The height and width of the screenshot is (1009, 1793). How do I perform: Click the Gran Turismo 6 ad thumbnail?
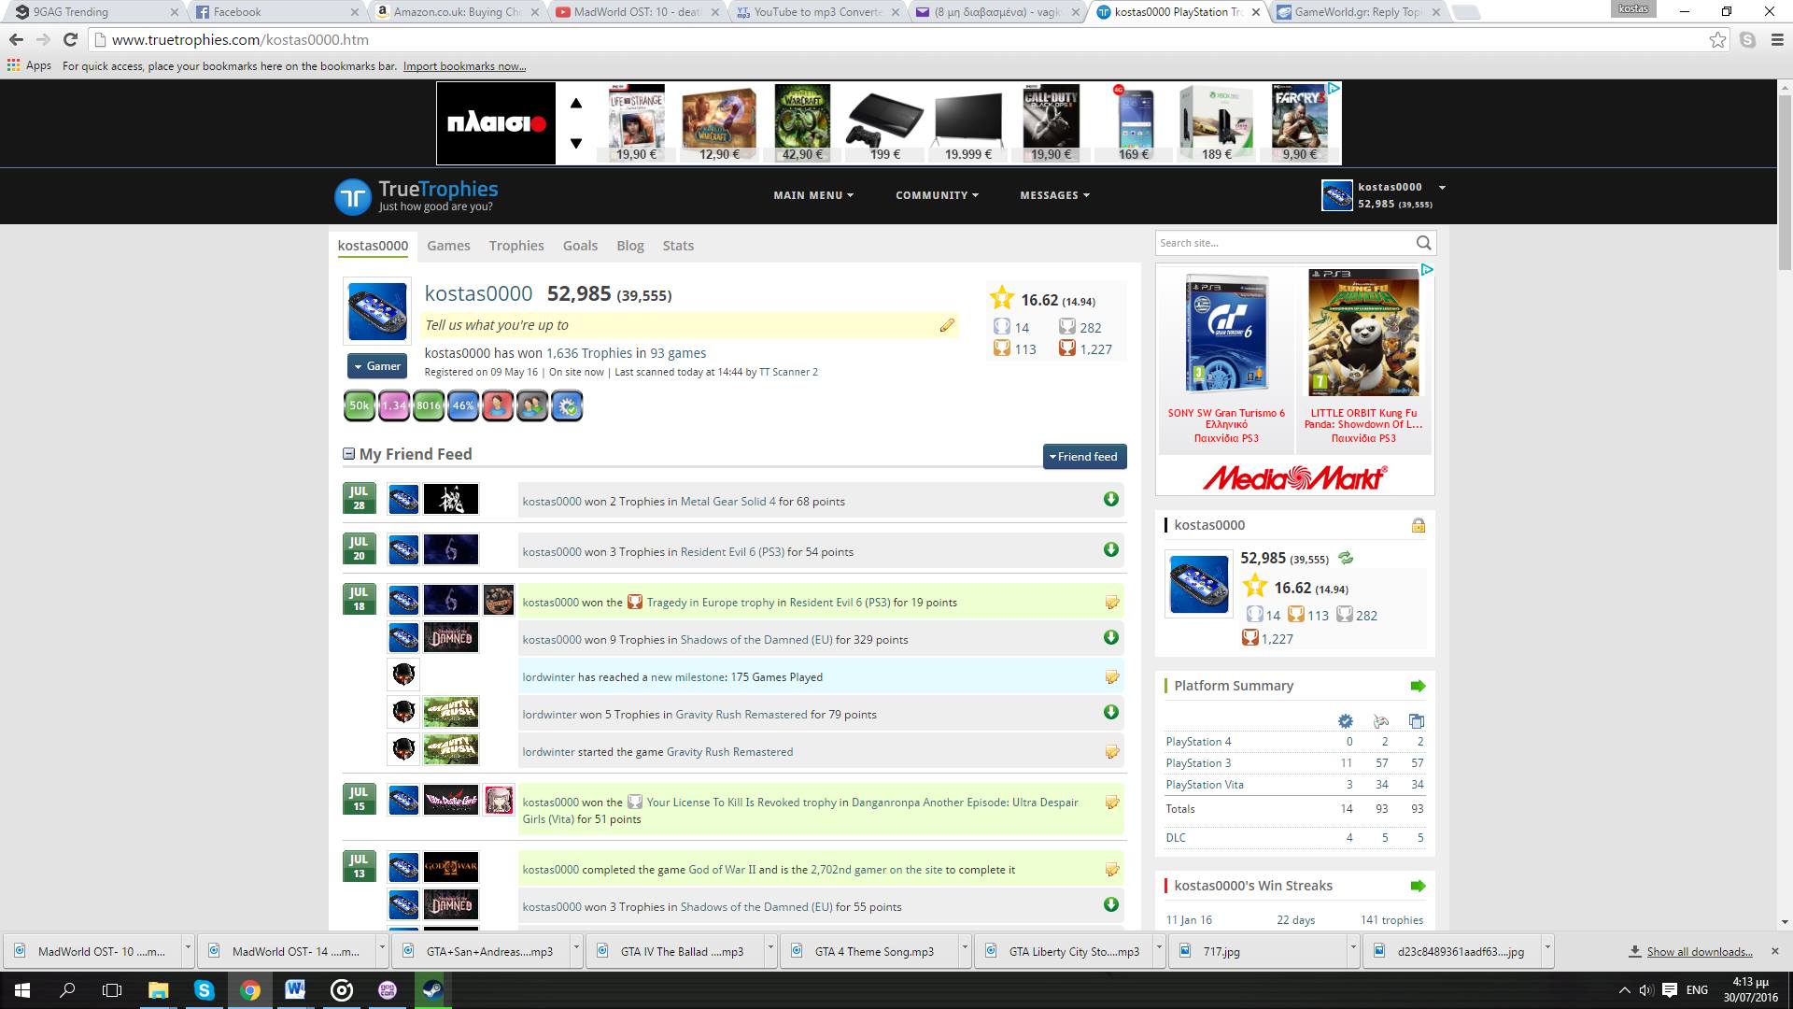coord(1226,334)
